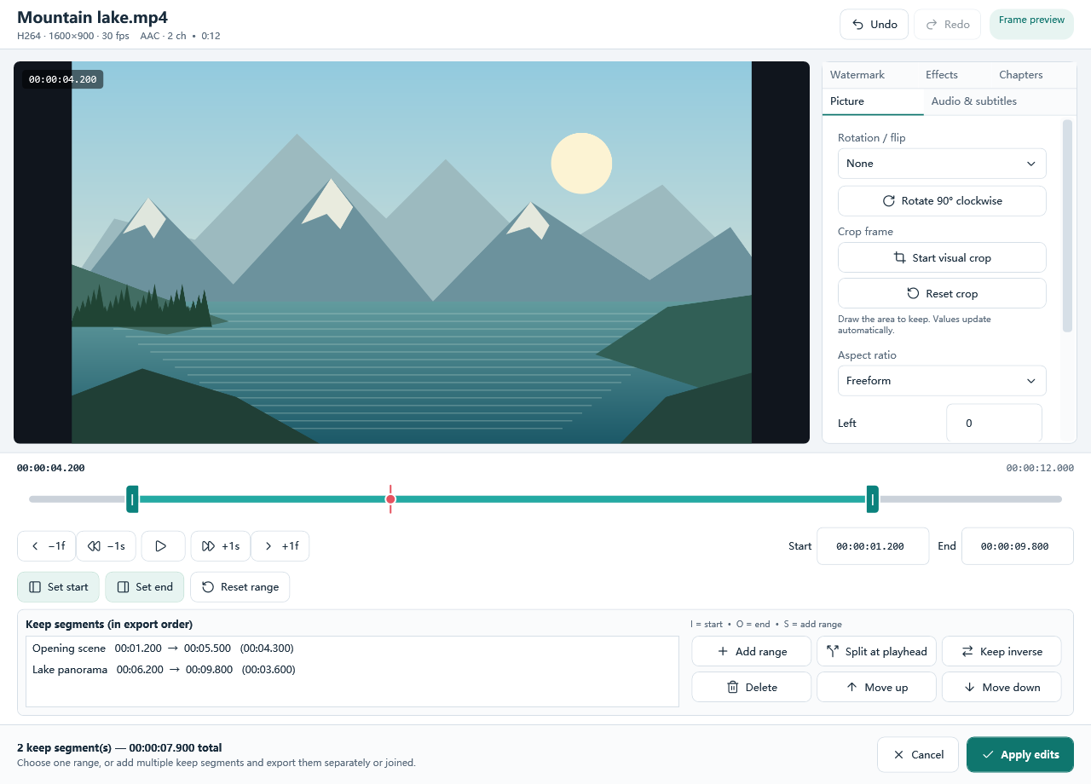The height and width of the screenshot is (784, 1091).
Task: Click the video preview frame
Action: click(x=412, y=252)
